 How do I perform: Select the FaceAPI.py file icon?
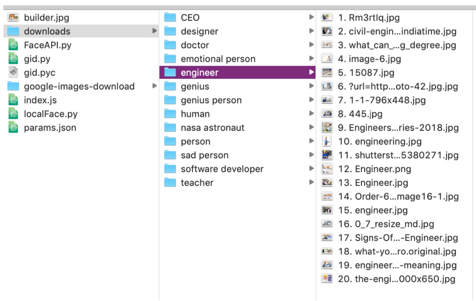(13, 45)
